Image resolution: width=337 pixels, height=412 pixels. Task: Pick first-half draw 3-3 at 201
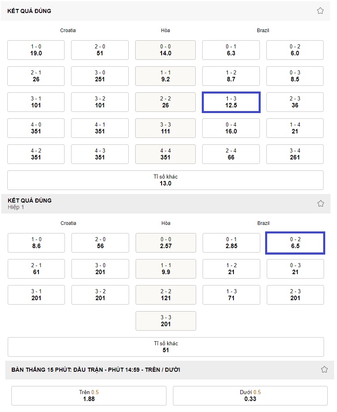point(166,321)
